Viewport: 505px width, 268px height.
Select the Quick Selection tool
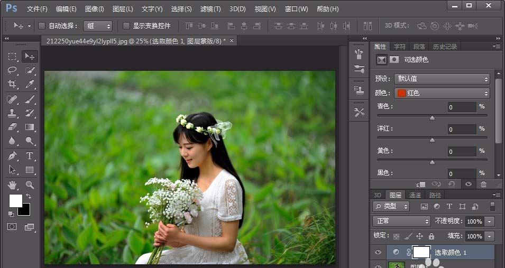click(x=30, y=70)
